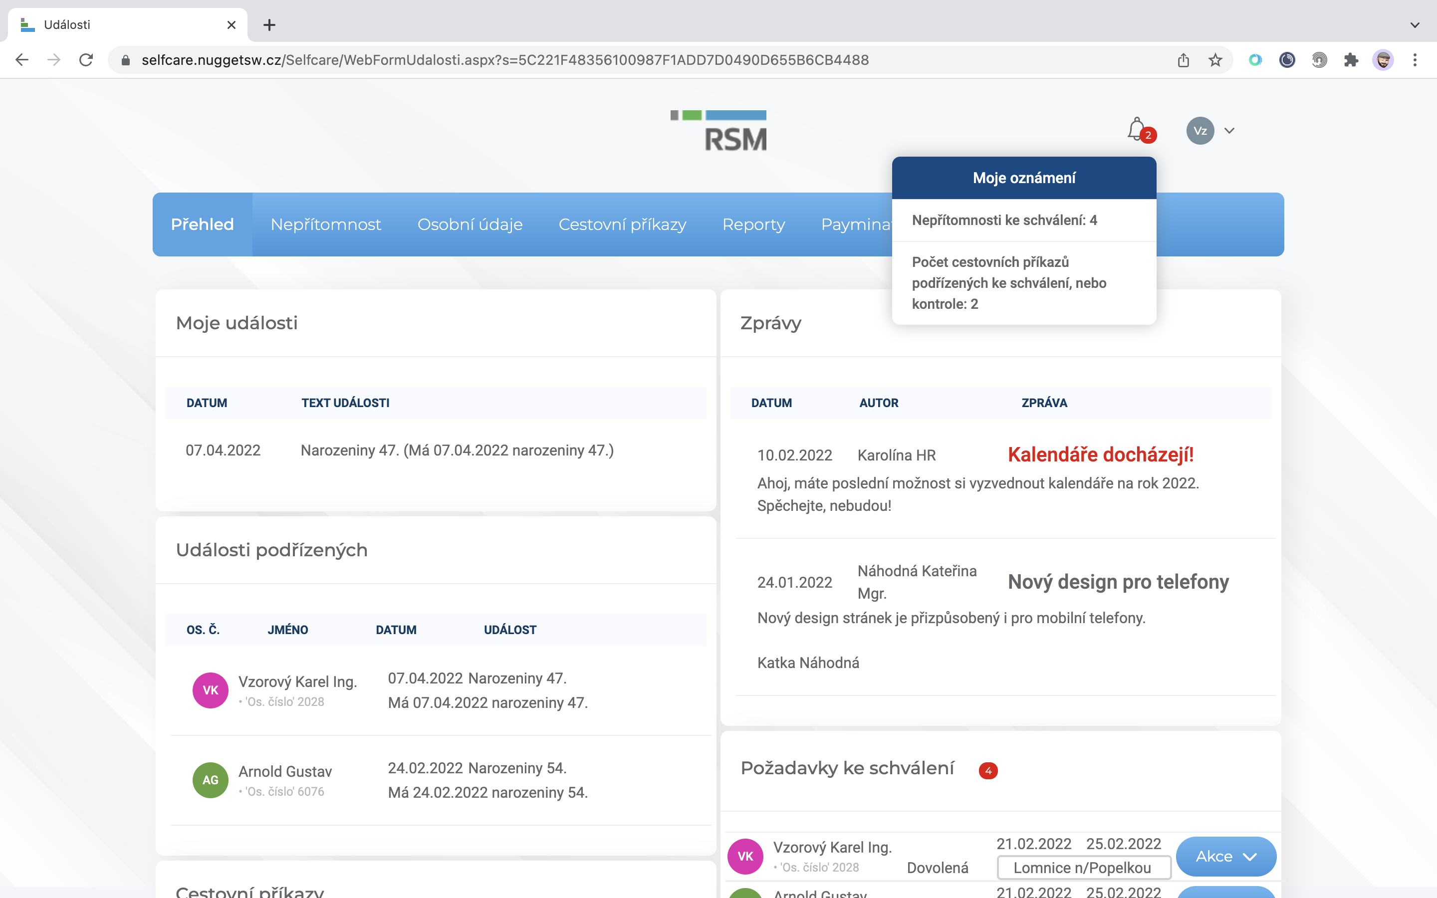The width and height of the screenshot is (1437, 898).
Task: Open the Kalendáře docházejí! message
Action: pos(1101,455)
